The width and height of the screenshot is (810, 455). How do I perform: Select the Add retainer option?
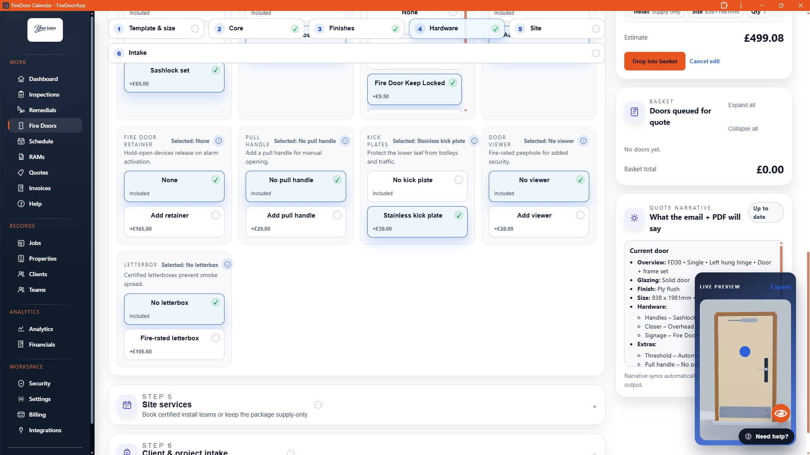174,221
